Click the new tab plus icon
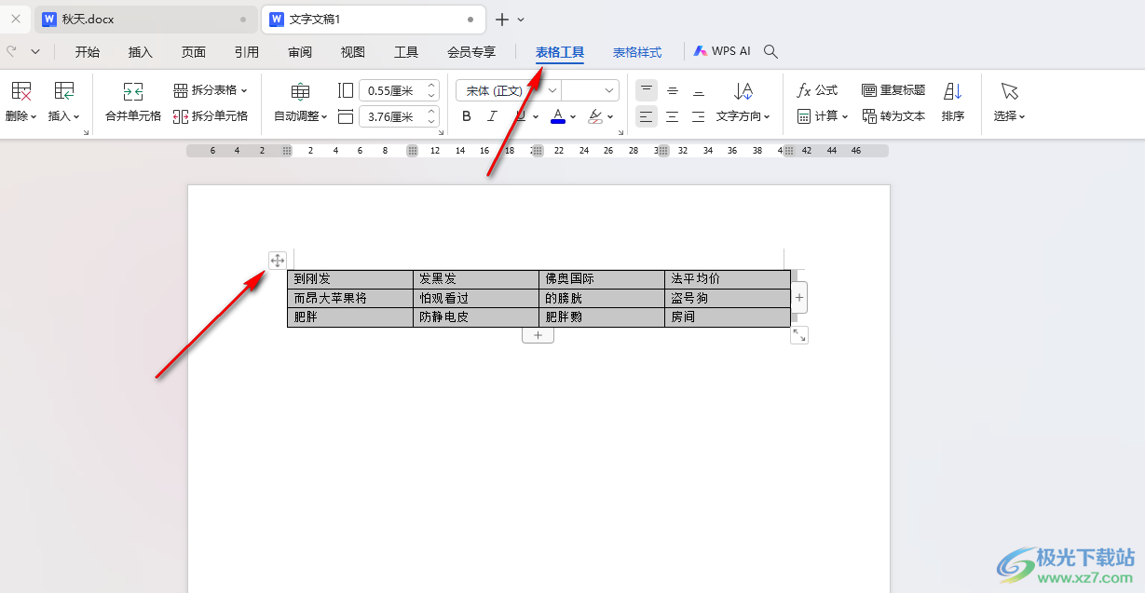1145x593 pixels. tap(502, 20)
